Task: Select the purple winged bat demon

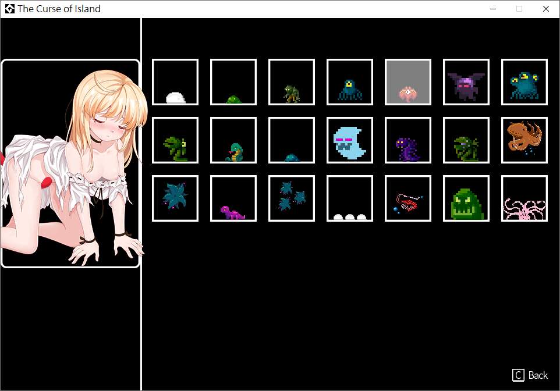Action: 466,82
